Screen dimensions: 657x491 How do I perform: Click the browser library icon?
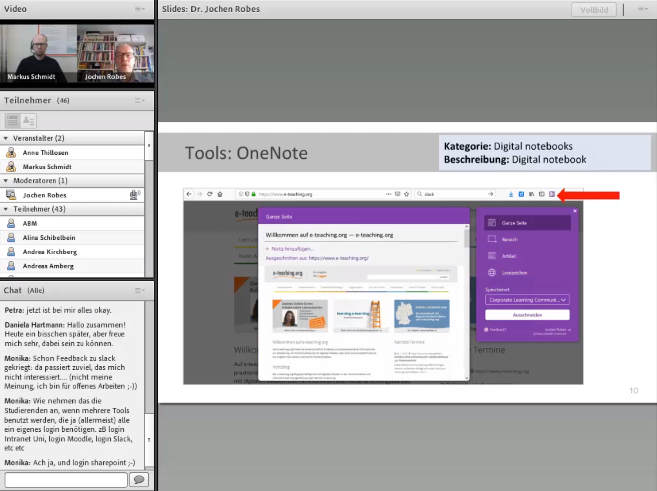532,194
